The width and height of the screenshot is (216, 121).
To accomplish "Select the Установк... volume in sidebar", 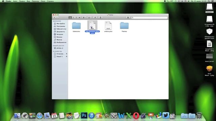I will (59, 54).
